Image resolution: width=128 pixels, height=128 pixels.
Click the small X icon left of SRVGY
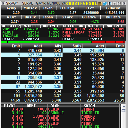point(3,4)
